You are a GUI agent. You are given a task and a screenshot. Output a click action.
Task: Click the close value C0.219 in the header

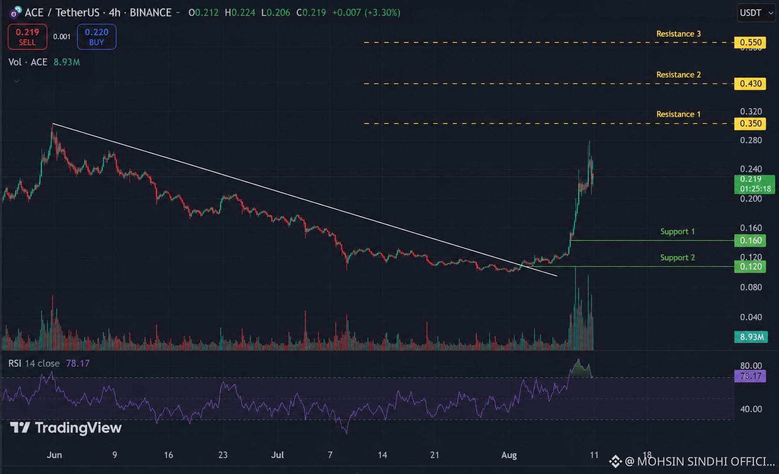pos(311,13)
